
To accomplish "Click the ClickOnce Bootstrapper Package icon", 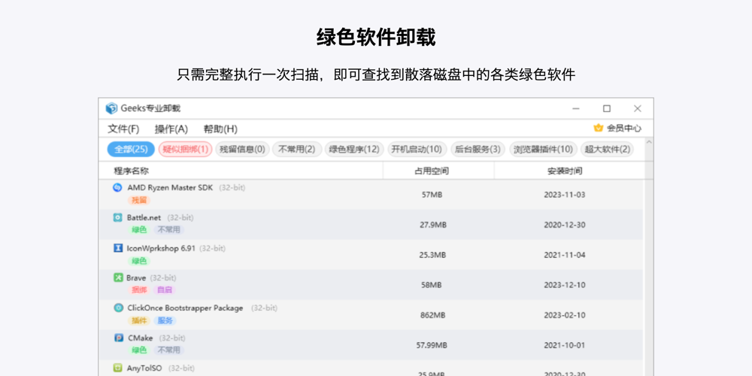I will tap(118, 308).
